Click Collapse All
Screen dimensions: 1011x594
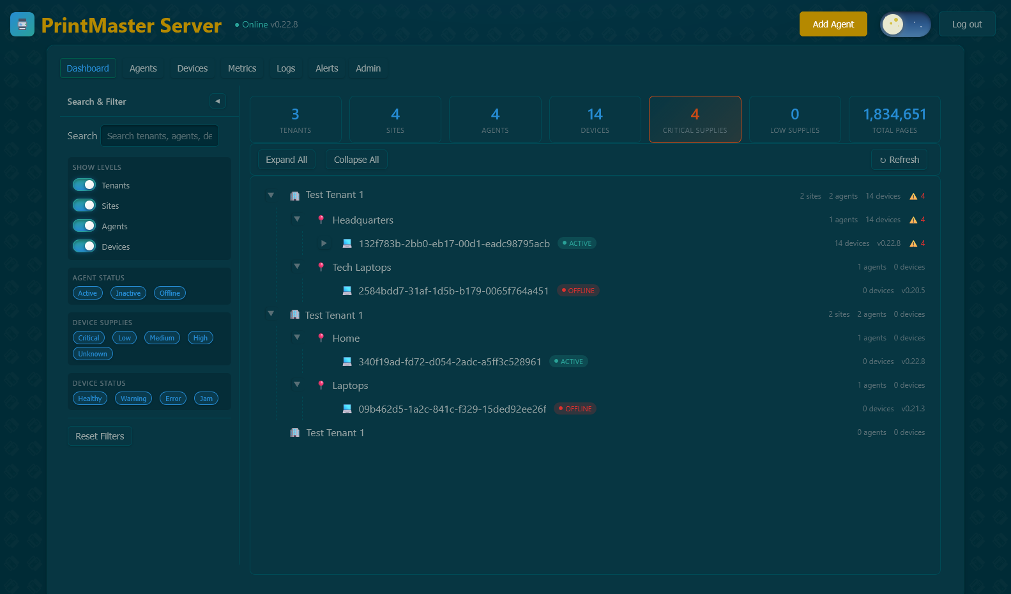356,160
